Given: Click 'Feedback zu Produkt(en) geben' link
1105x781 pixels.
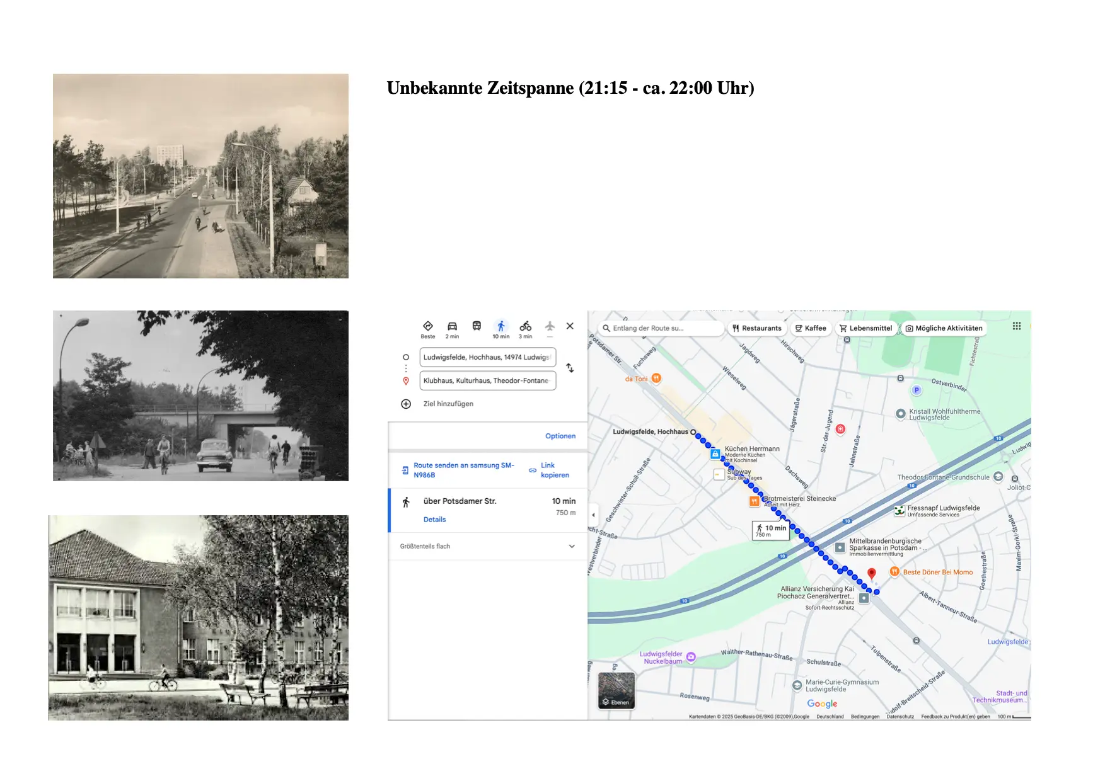Looking at the screenshot, I should [x=956, y=717].
